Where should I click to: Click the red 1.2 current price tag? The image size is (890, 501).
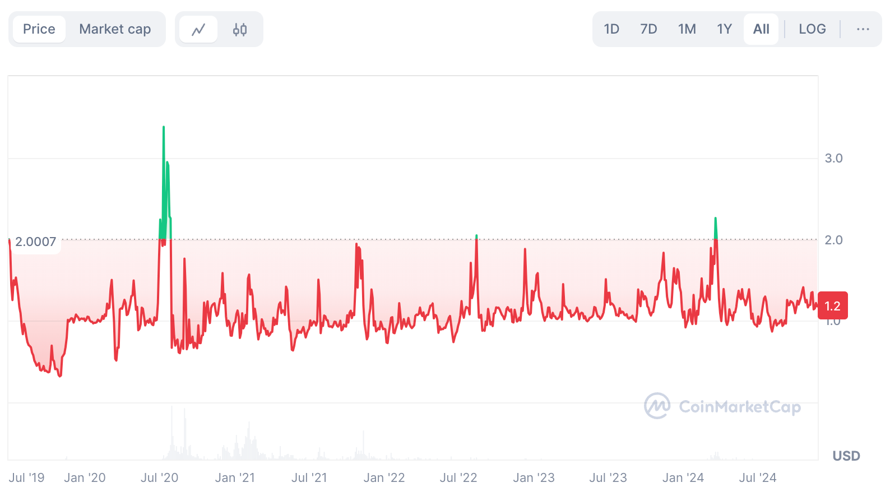point(833,306)
